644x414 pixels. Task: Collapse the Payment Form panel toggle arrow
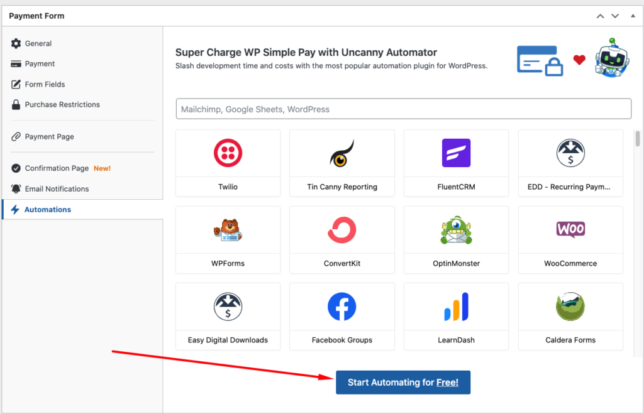click(x=632, y=16)
